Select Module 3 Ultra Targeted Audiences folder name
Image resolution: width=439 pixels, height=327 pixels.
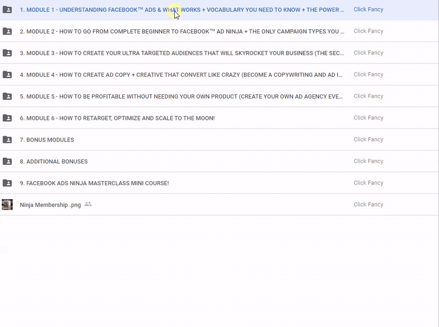[182, 53]
